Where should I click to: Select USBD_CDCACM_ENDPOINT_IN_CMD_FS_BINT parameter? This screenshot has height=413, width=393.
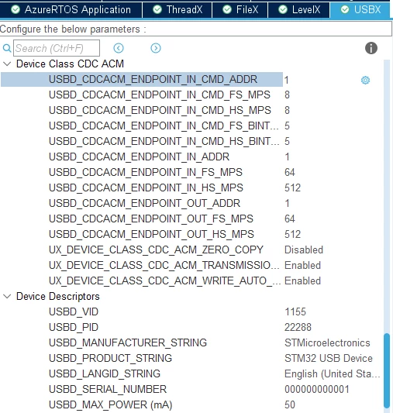[x=164, y=126]
